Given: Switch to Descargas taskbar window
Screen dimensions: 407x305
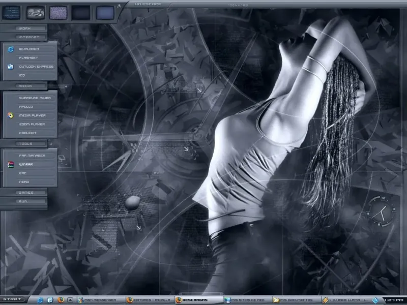Looking at the screenshot, I should click(x=198, y=300).
